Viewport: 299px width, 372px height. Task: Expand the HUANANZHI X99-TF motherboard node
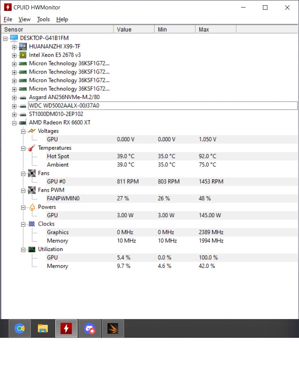point(14,47)
